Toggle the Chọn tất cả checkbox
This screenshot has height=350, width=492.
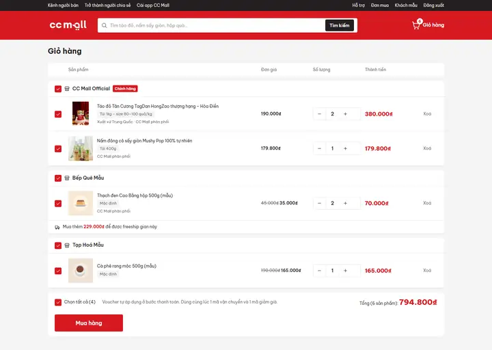pyautogui.click(x=58, y=302)
